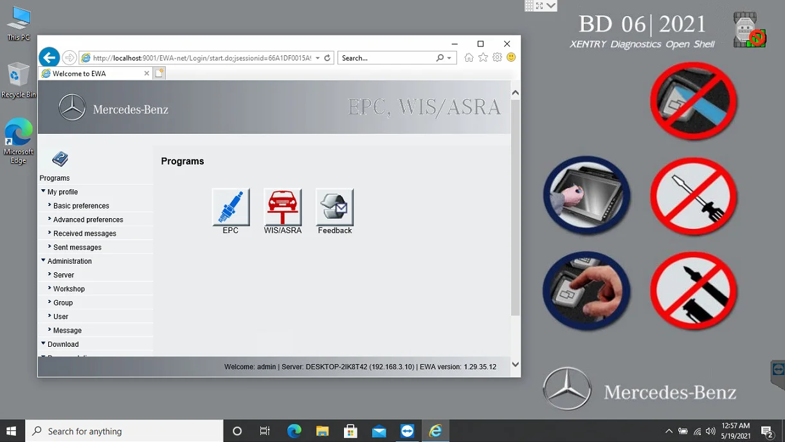
Task: Open the User administration link
Action: tap(61, 317)
